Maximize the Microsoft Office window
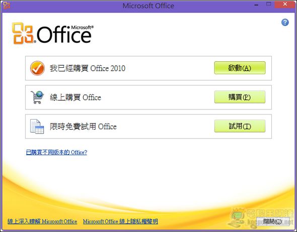The height and width of the screenshot is (232, 297). [268, 4]
